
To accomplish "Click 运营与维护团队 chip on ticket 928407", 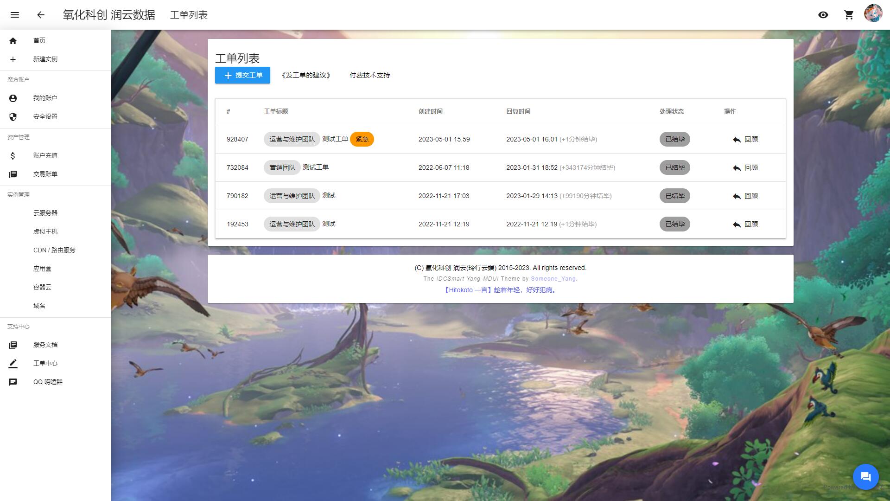I will point(292,139).
